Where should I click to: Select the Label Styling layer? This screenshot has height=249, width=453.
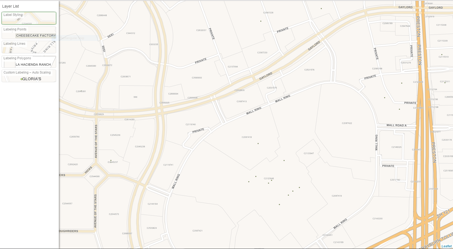click(x=29, y=18)
